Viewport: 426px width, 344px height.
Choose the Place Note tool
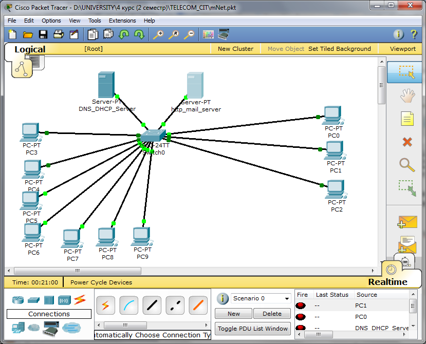407,119
